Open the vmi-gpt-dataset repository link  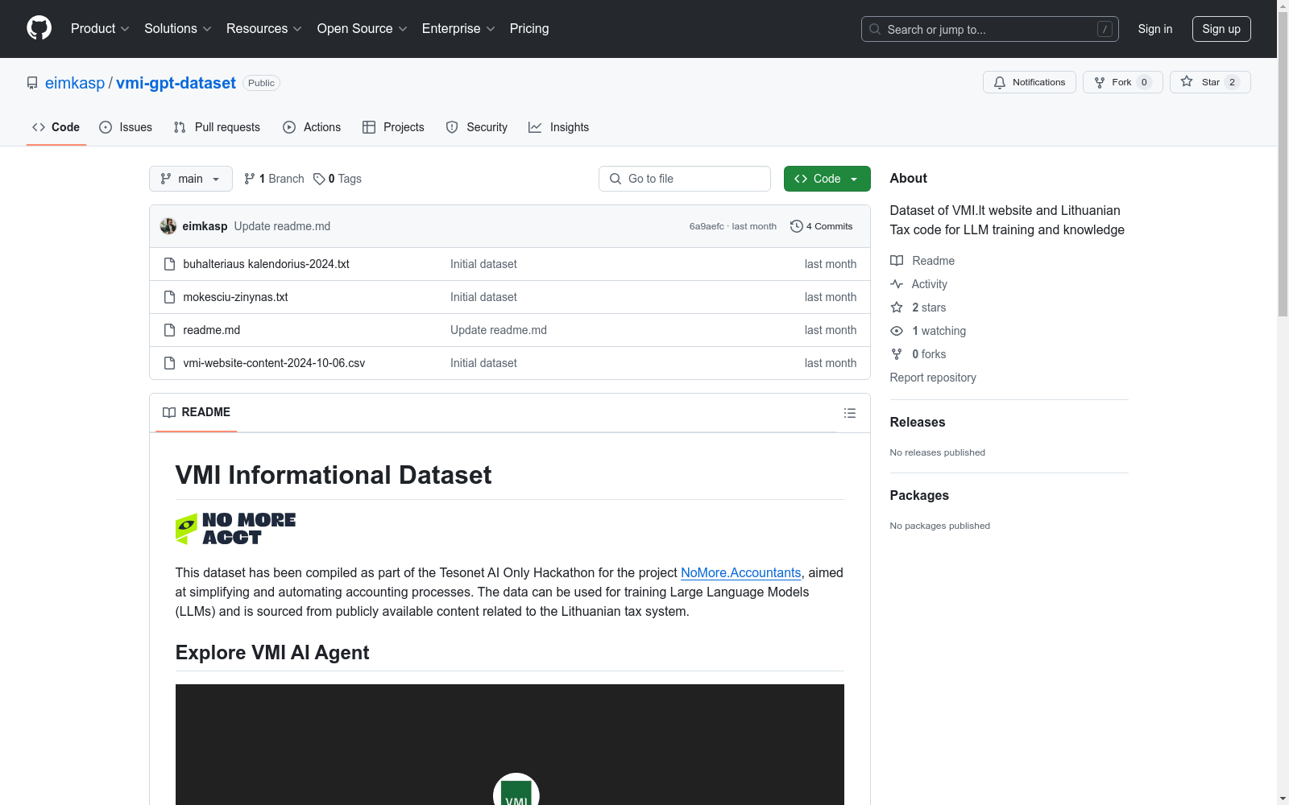click(176, 83)
